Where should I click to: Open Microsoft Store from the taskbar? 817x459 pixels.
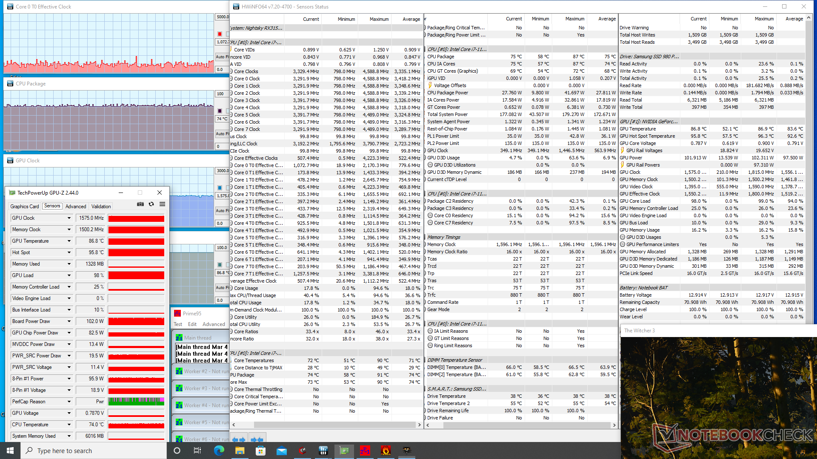click(260, 450)
